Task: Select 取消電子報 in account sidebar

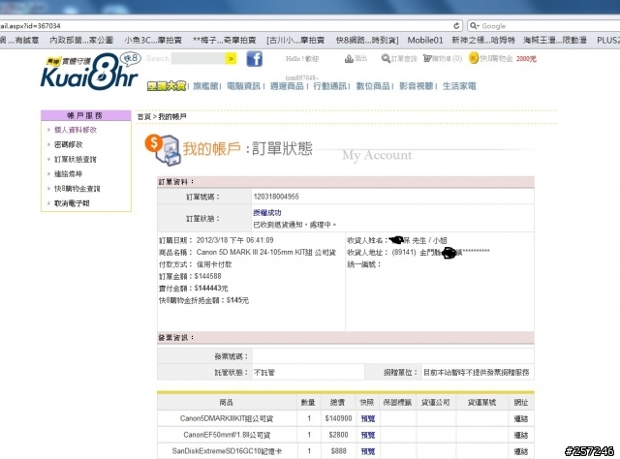Action: point(72,203)
